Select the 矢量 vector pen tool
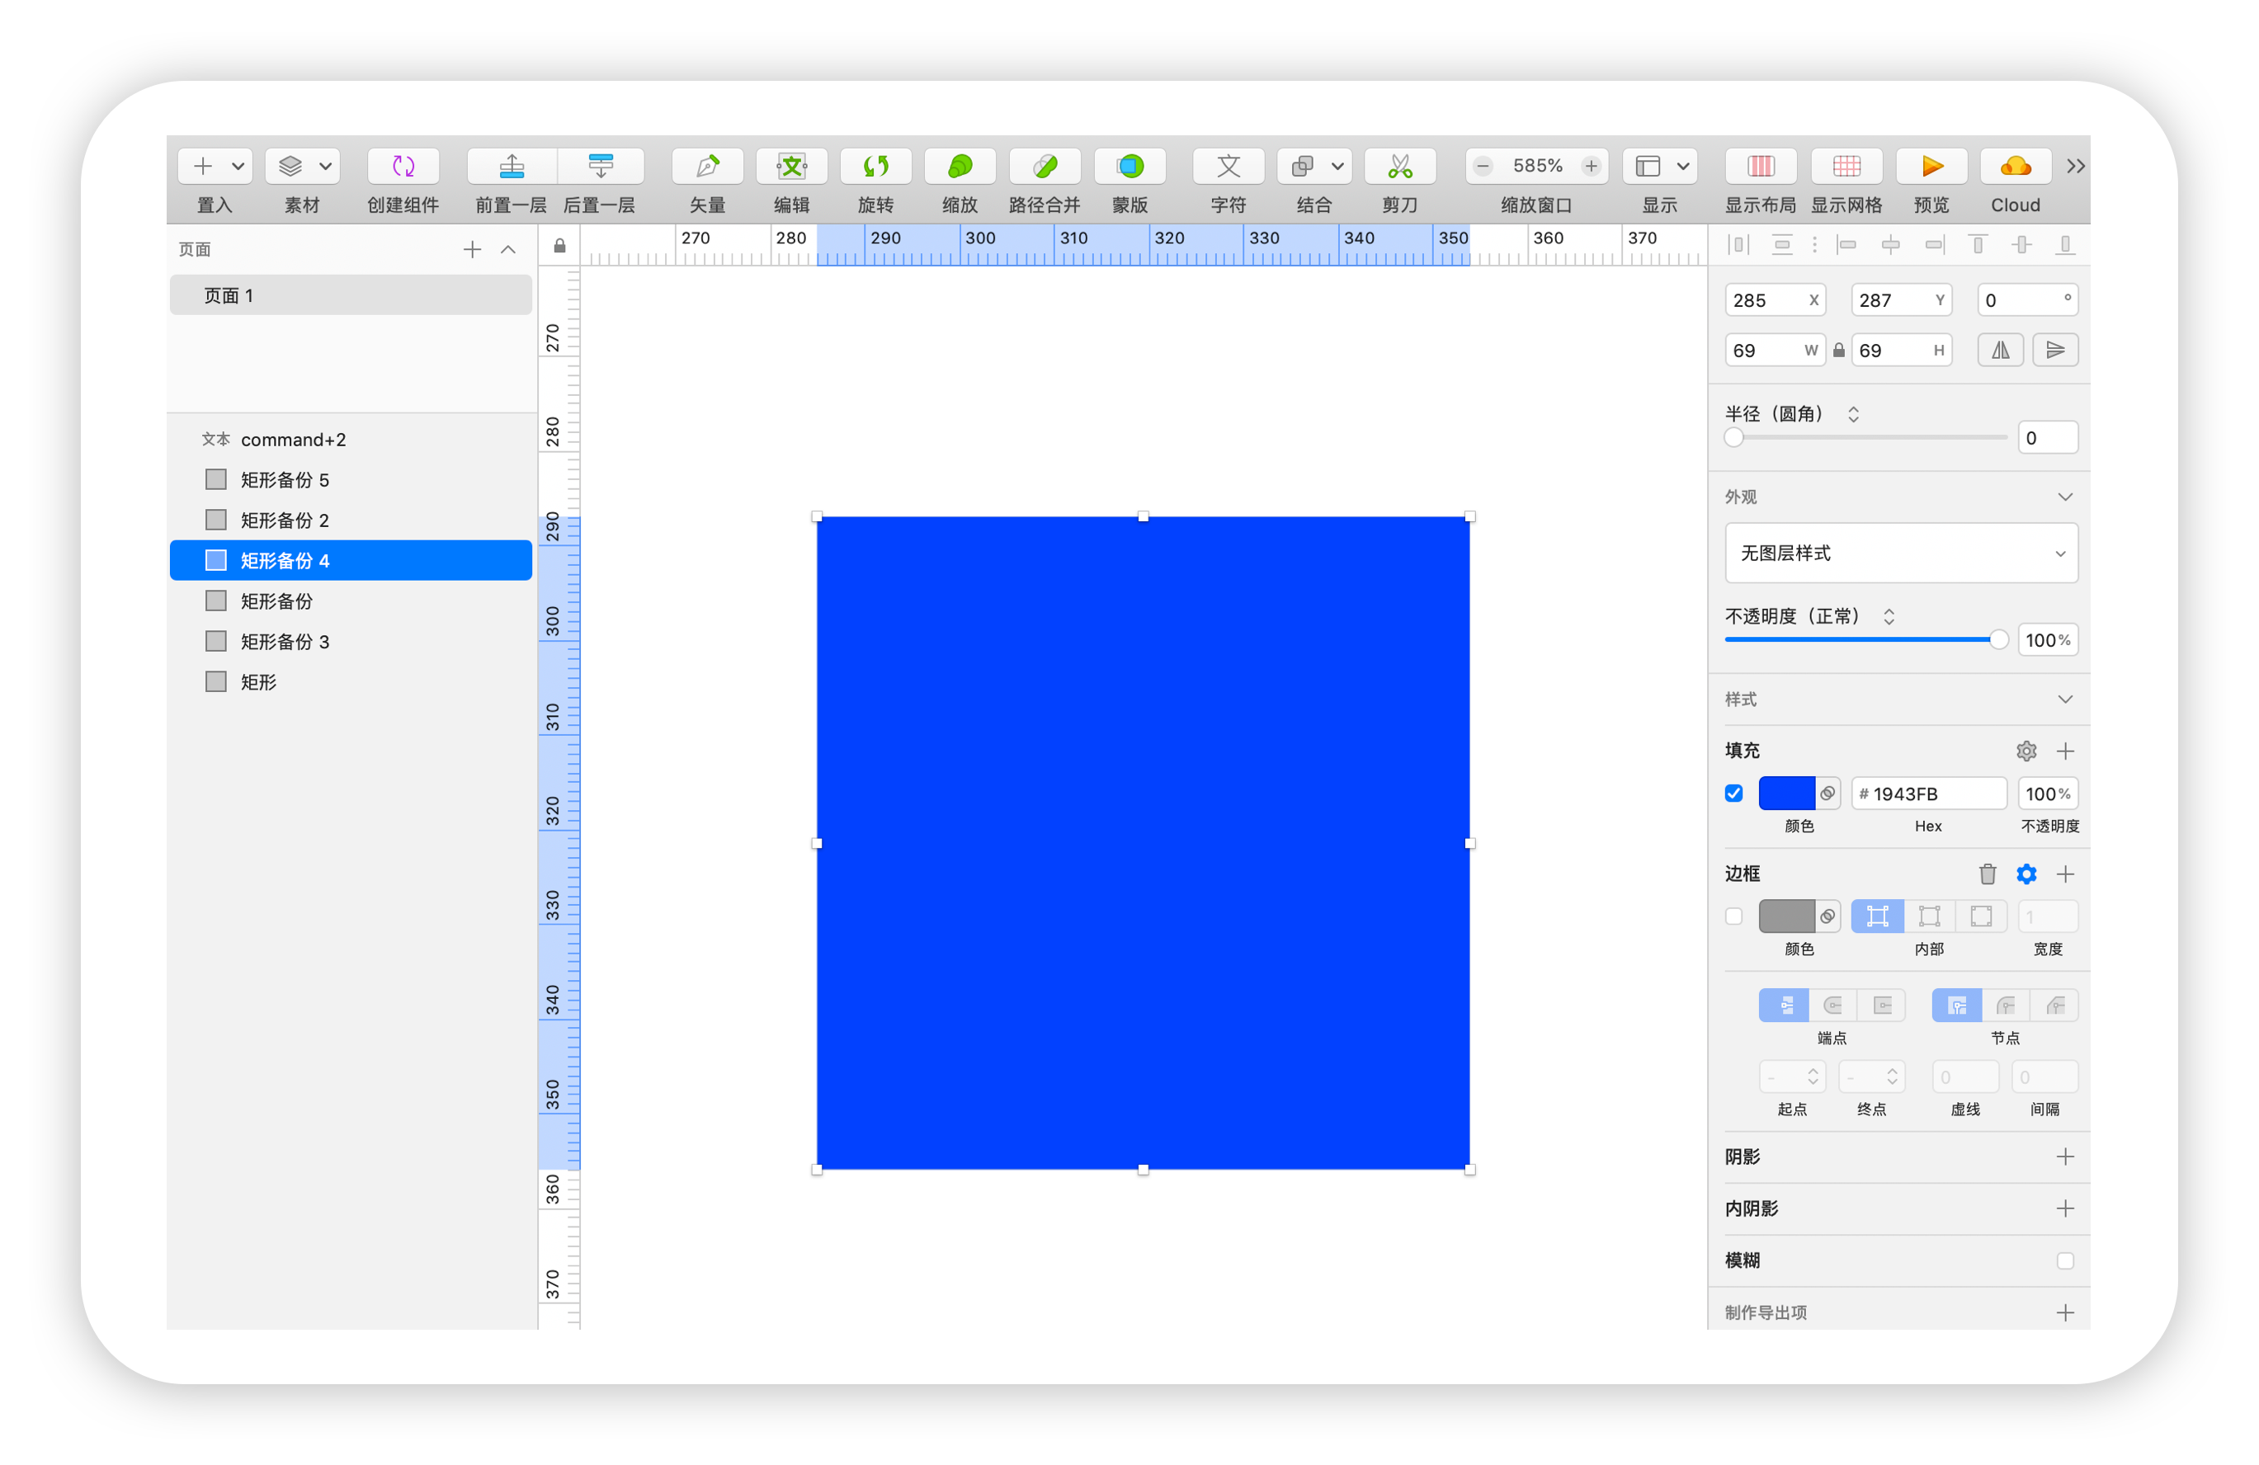2259x1465 pixels. click(x=707, y=167)
